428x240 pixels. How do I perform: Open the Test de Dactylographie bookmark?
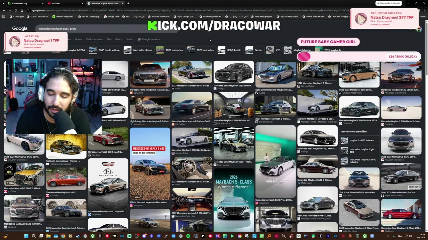[x=89, y=17]
